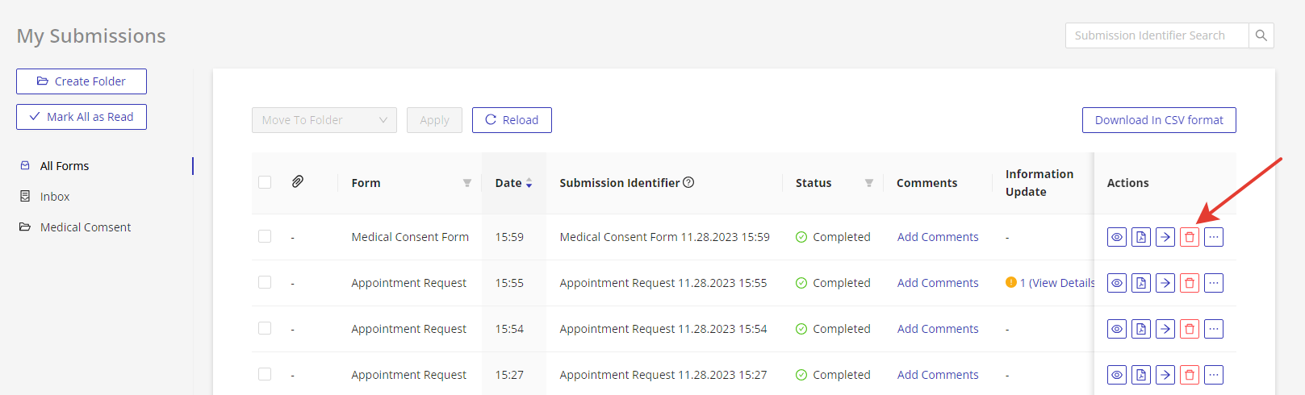Select all submissions with header checkbox

265,182
